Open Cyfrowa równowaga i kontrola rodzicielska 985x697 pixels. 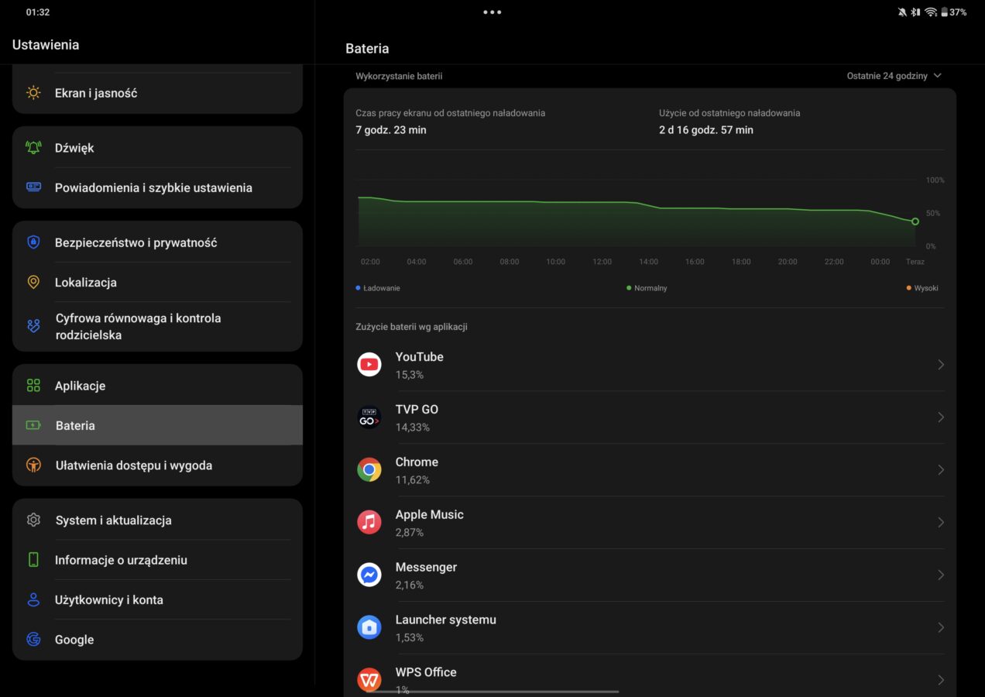coord(157,326)
